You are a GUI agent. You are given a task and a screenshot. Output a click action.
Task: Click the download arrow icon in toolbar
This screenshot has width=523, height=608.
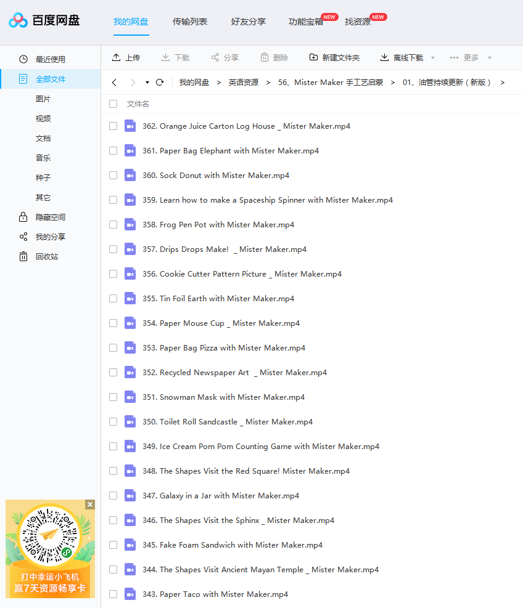[x=165, y=57]
